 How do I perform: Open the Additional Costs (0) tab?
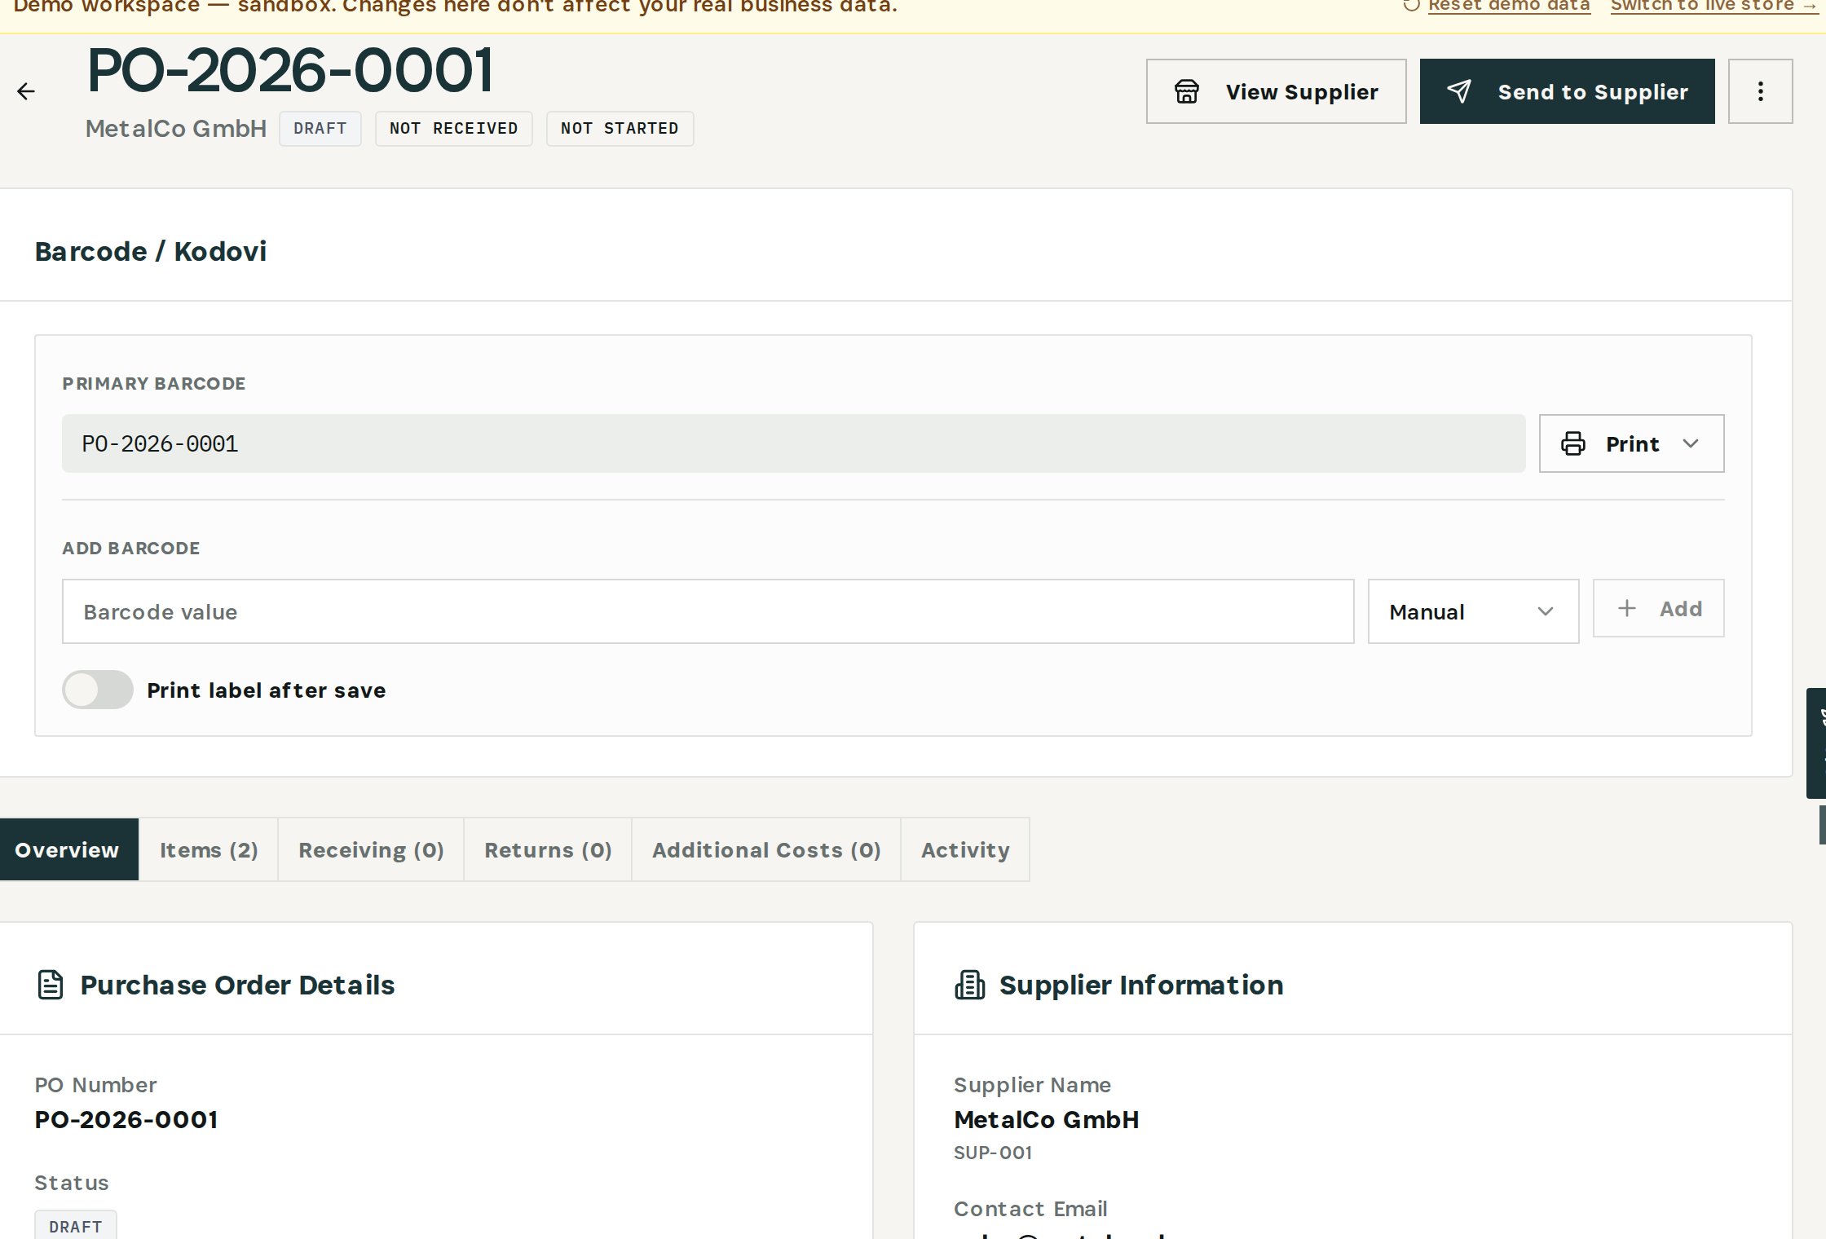pos(766,849)
